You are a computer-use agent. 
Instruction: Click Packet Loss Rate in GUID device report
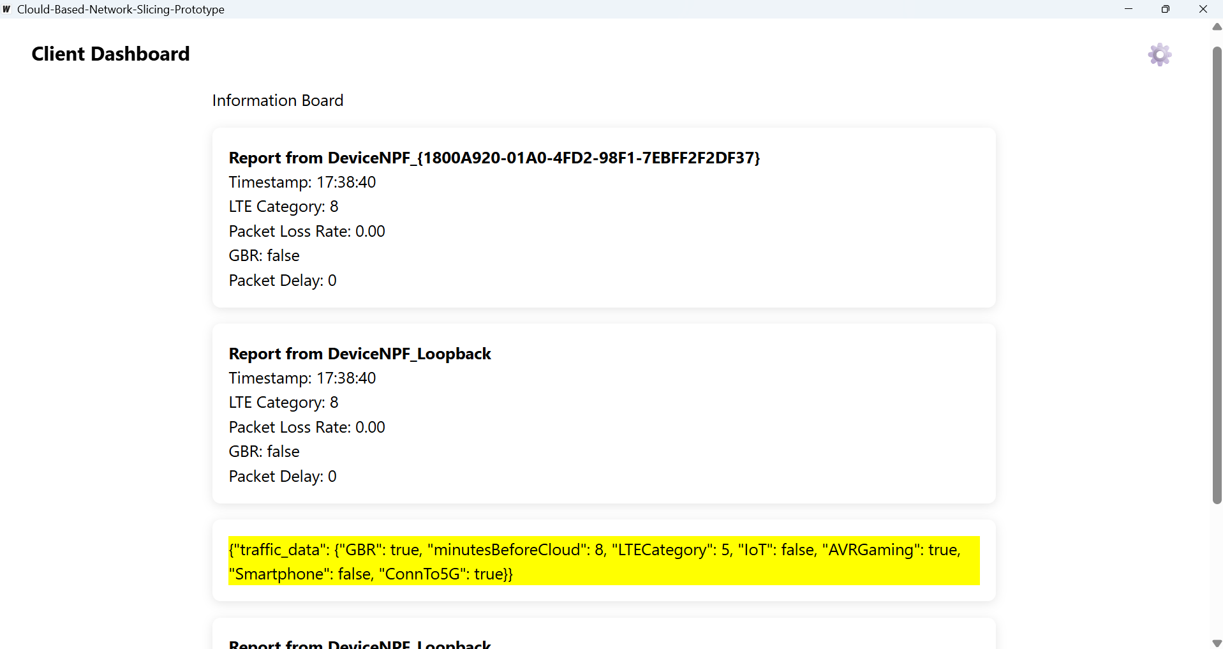pyautogui.click(x=307, y=231)
